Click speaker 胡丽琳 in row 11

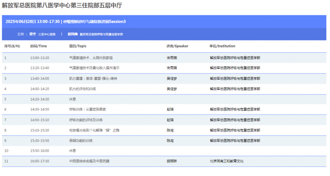172,161
